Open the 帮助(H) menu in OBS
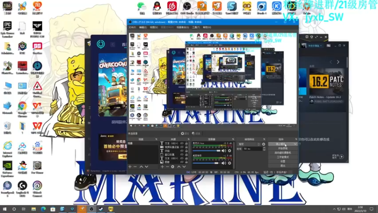 [207, 27]
